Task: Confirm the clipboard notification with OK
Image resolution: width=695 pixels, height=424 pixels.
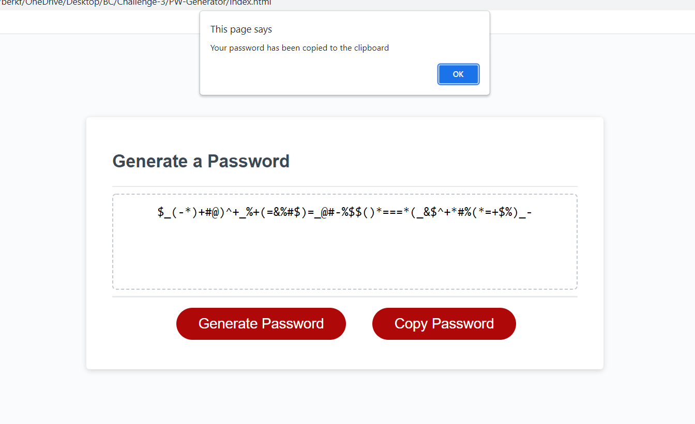Action: 458,74
